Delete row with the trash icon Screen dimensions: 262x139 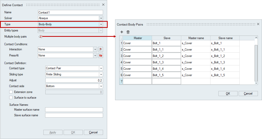pos(128,32)
